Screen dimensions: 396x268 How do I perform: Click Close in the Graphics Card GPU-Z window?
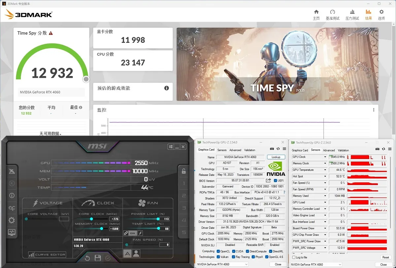(x=278, y=264)
